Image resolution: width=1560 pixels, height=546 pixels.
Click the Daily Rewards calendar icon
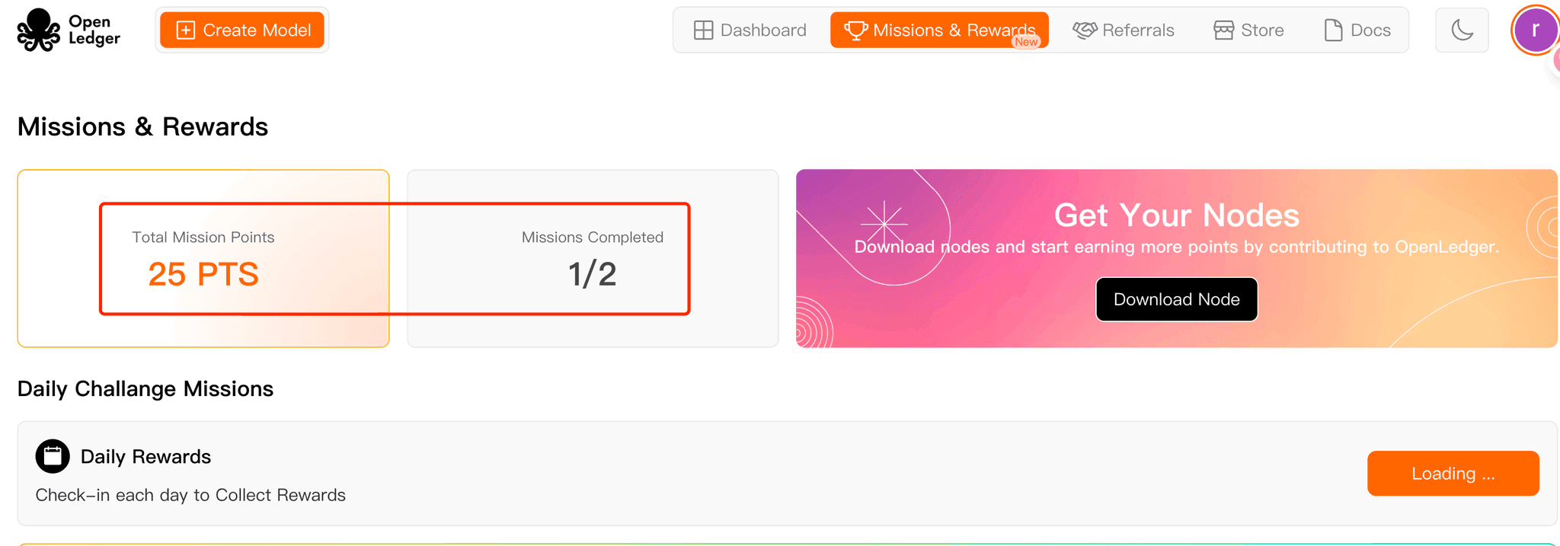point(53,456)
